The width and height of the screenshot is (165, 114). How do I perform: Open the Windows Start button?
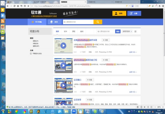tap(3, 112)
